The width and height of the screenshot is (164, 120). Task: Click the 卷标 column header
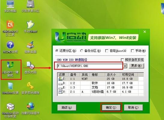(x=98, y=75)
